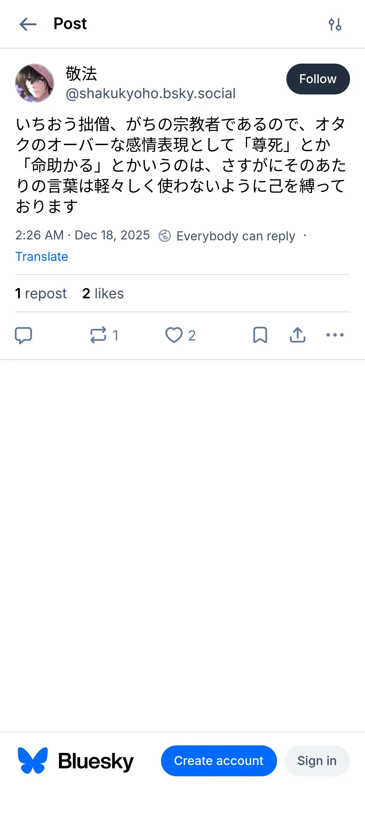Click the Bluesky wordmark text
The height and width of the screenshot is (838, 365).
click(x=96, y=761)
